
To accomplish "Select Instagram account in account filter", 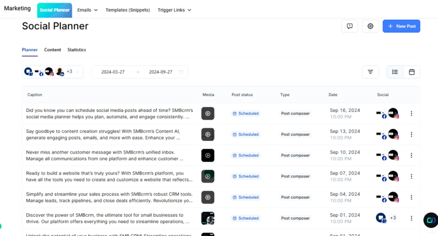I will coord(49,72).
